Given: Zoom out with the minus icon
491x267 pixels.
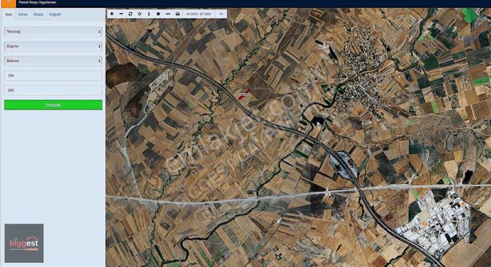Looking at the screenshot, I should click(121, 14).
